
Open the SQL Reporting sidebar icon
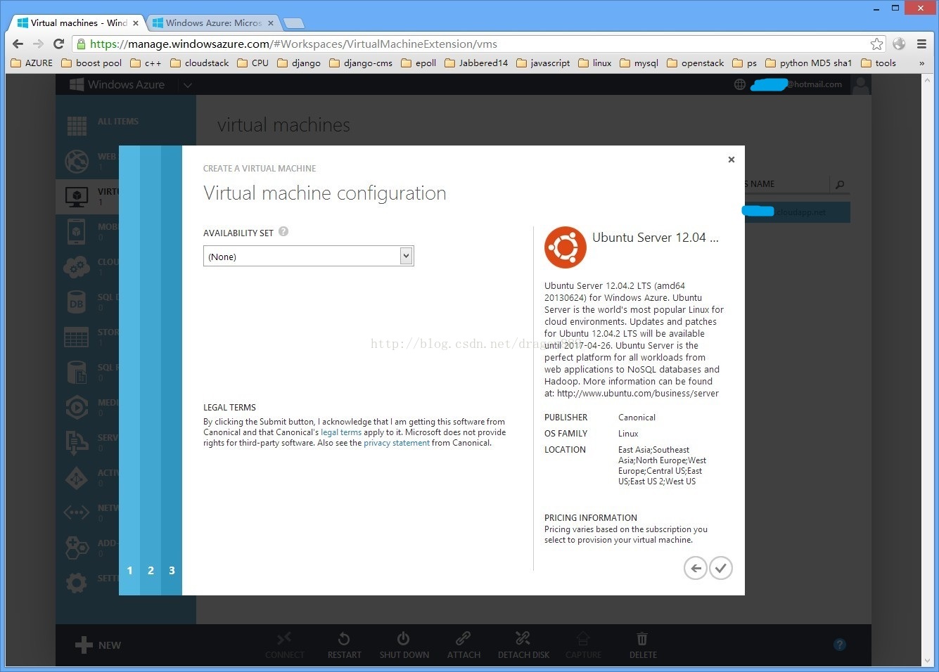pyautogui.click(x=77, y=372)
